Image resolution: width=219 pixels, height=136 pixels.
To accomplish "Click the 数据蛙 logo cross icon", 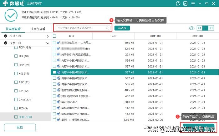I will 5,3.
